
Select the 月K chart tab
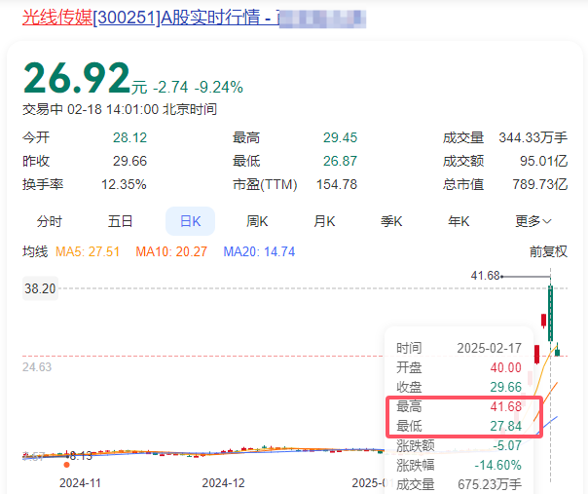point(324,221)
